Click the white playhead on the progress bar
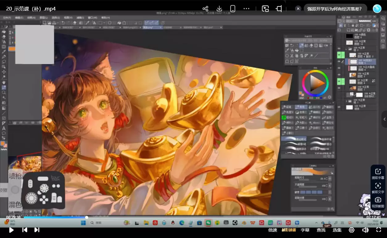The height and width of the screenshot is (238, 387). click(87, 217)
